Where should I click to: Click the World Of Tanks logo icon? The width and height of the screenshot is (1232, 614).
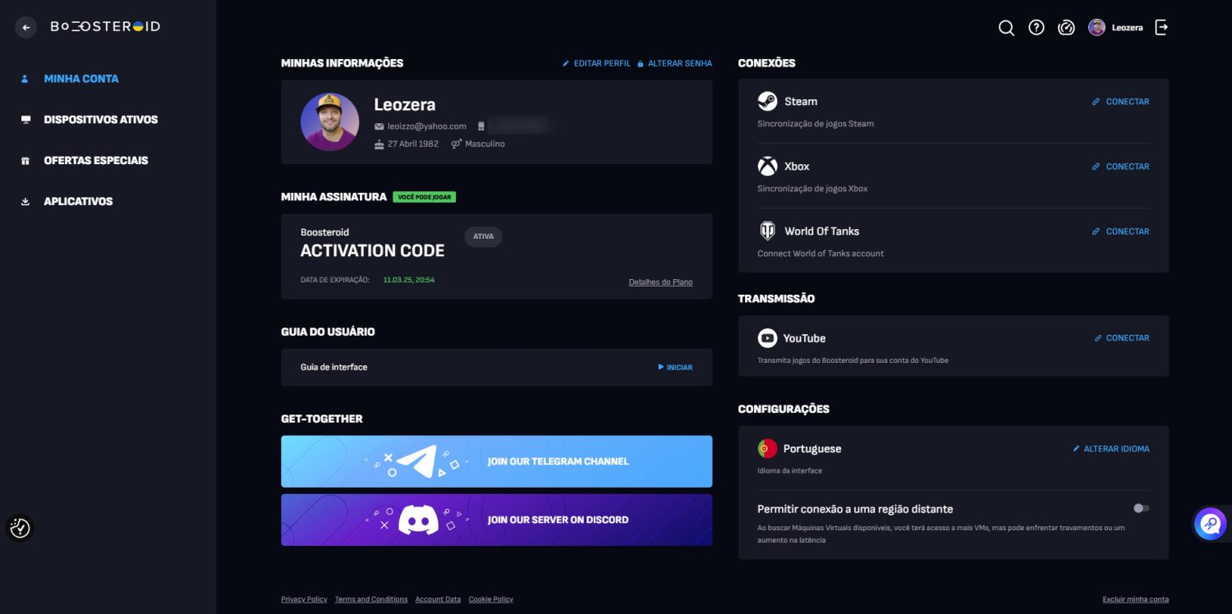(x=767, y=231)
